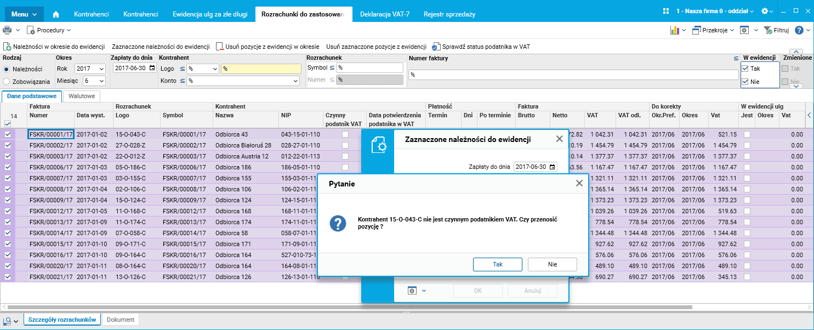814x330 pixels.
Task: Click Usuń pozycje z ewidencji w okresie
Action: coord(267,47)
